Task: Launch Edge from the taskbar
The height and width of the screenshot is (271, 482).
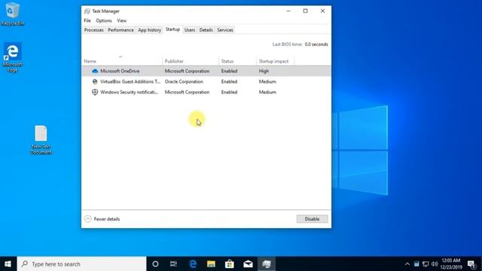Action: tap(193, 264)
